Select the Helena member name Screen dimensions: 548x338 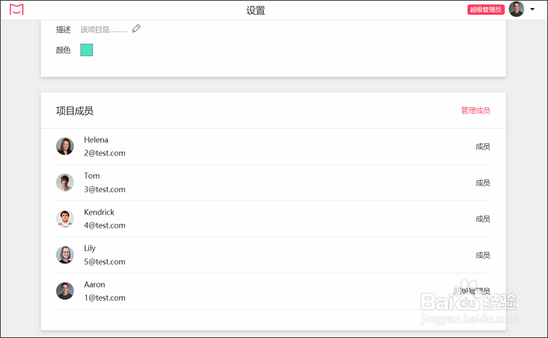tap(96, 139)
